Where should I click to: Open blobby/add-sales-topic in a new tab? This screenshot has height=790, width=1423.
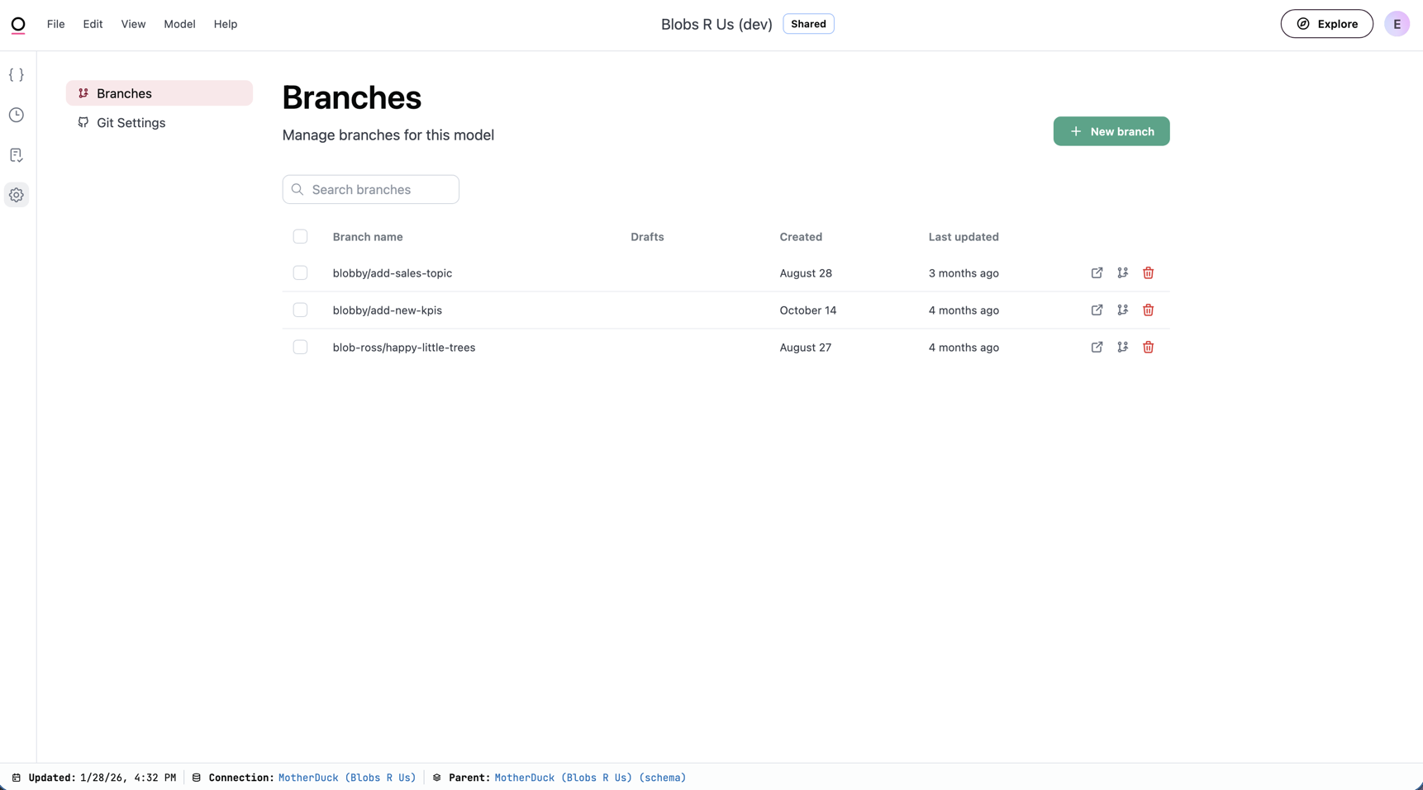pyautogui.click(x=1097, y=272)
